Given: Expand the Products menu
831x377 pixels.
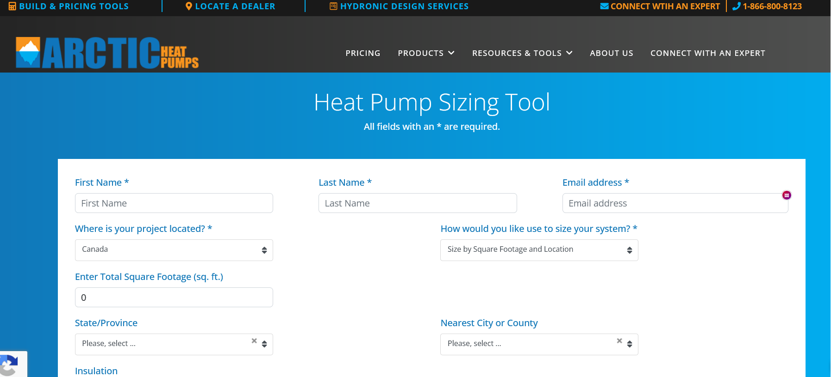Looking at the screenshot, I should click(426, 53).
